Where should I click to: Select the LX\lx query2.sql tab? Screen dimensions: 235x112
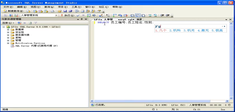click(x=114, y=20)
